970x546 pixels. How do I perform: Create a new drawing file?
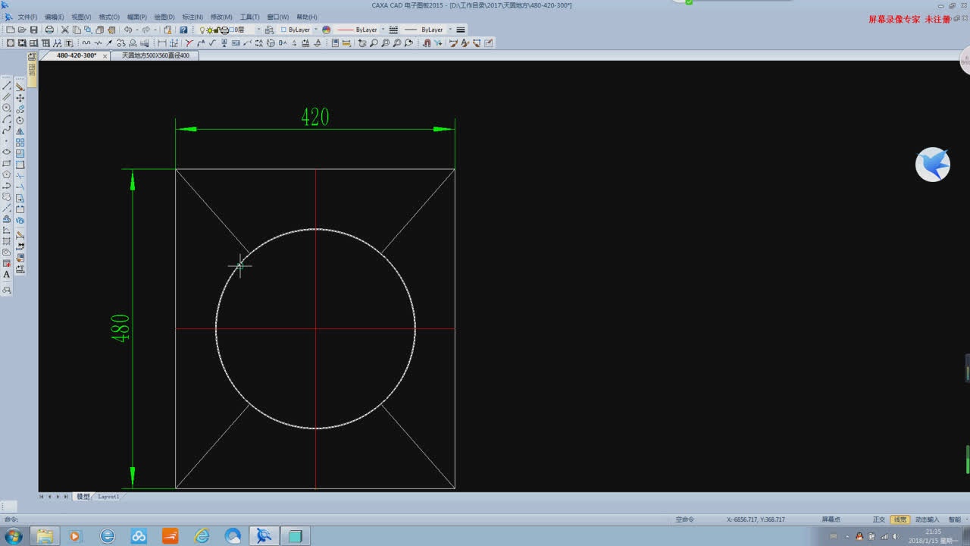click(x=10, y=30)
